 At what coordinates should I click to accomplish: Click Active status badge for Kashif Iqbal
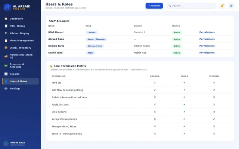click(x=177, y=53)
